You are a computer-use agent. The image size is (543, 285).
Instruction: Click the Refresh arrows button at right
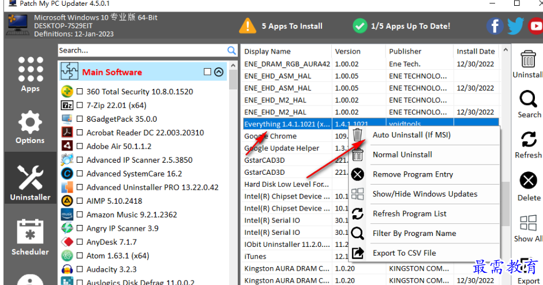[529, 145]
